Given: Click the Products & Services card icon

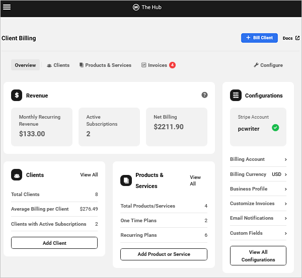Looking at the screenshot, I should (x=126, y=180).
